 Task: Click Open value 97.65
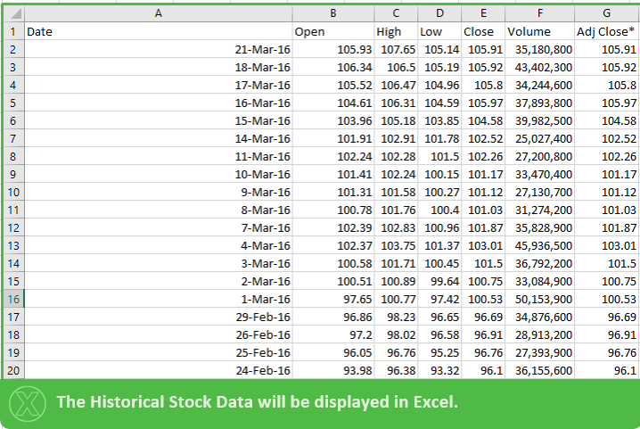click(333, 299)
